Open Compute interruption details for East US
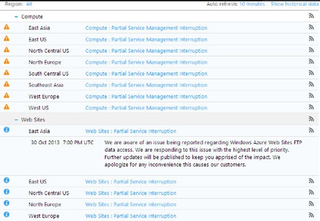 [x=147, y=39]
